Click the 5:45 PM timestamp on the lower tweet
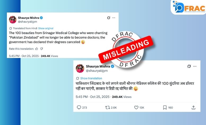 [82, 97]
